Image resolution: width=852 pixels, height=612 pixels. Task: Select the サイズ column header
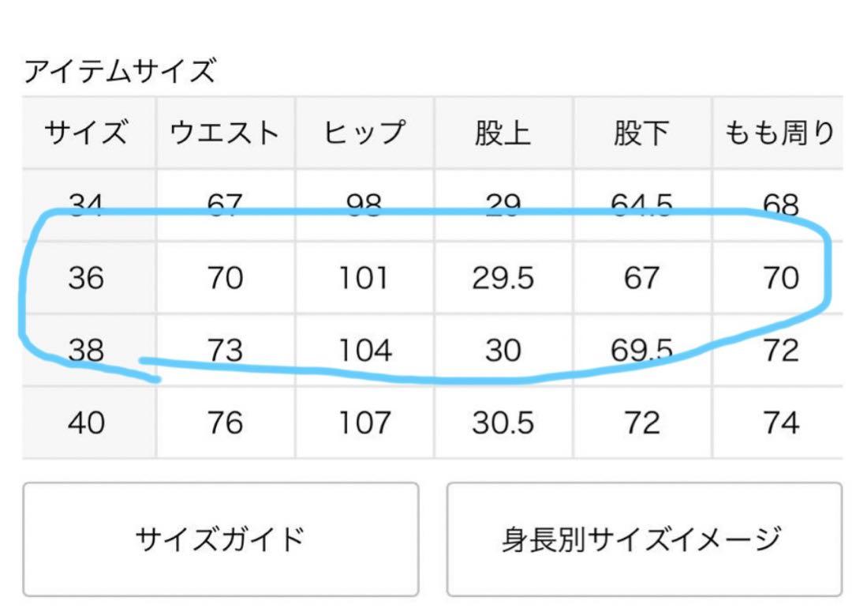(x=88, y=133)
